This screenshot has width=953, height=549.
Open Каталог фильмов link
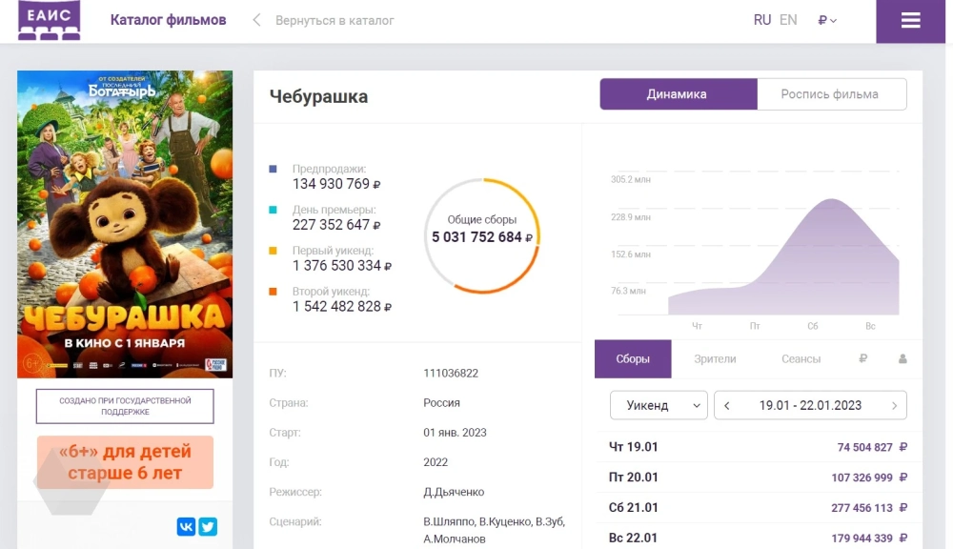[x=168, y=20]
